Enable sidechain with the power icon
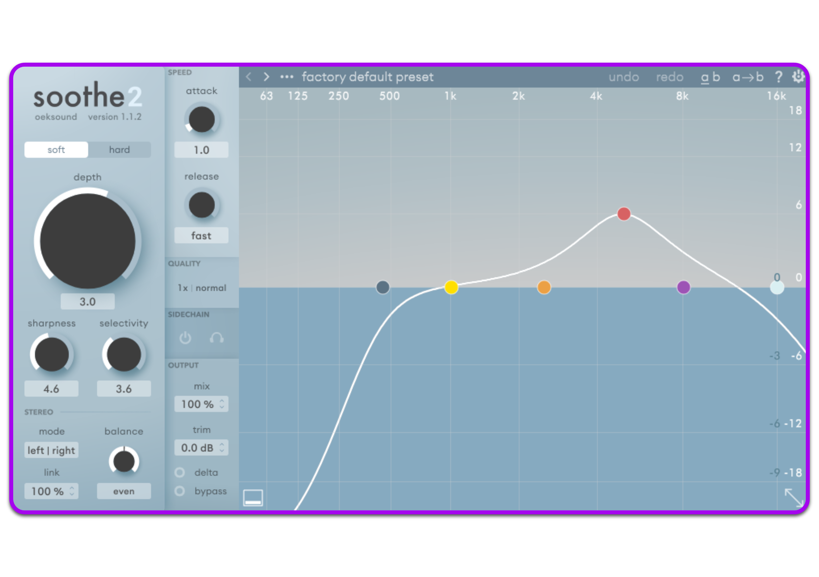Image resolution: width=819 pixels, height=577 pixels. tap(186, 338)
